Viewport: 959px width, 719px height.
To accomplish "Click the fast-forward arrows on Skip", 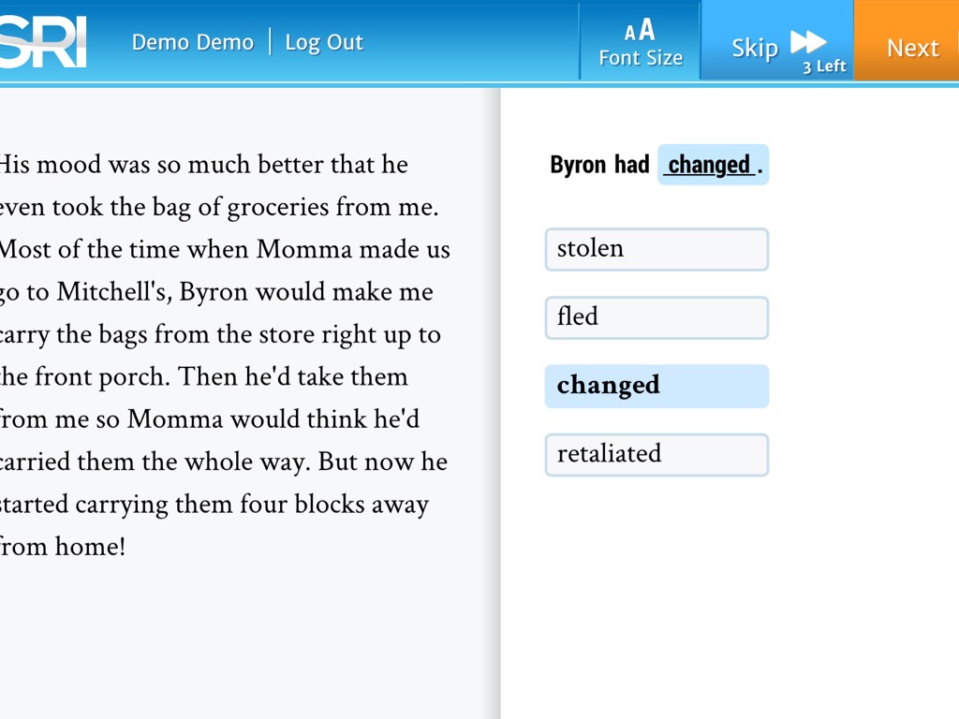I will pos(807,42).
